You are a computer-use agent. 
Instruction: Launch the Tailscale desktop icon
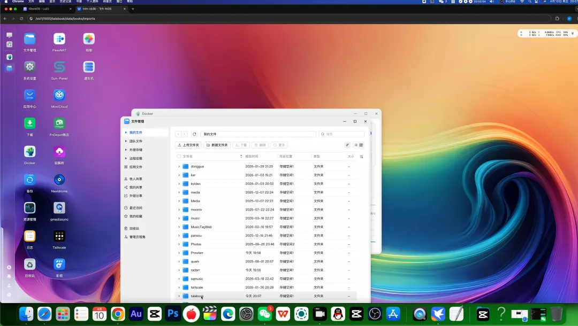pyautogui.click(x=59, y=236)
